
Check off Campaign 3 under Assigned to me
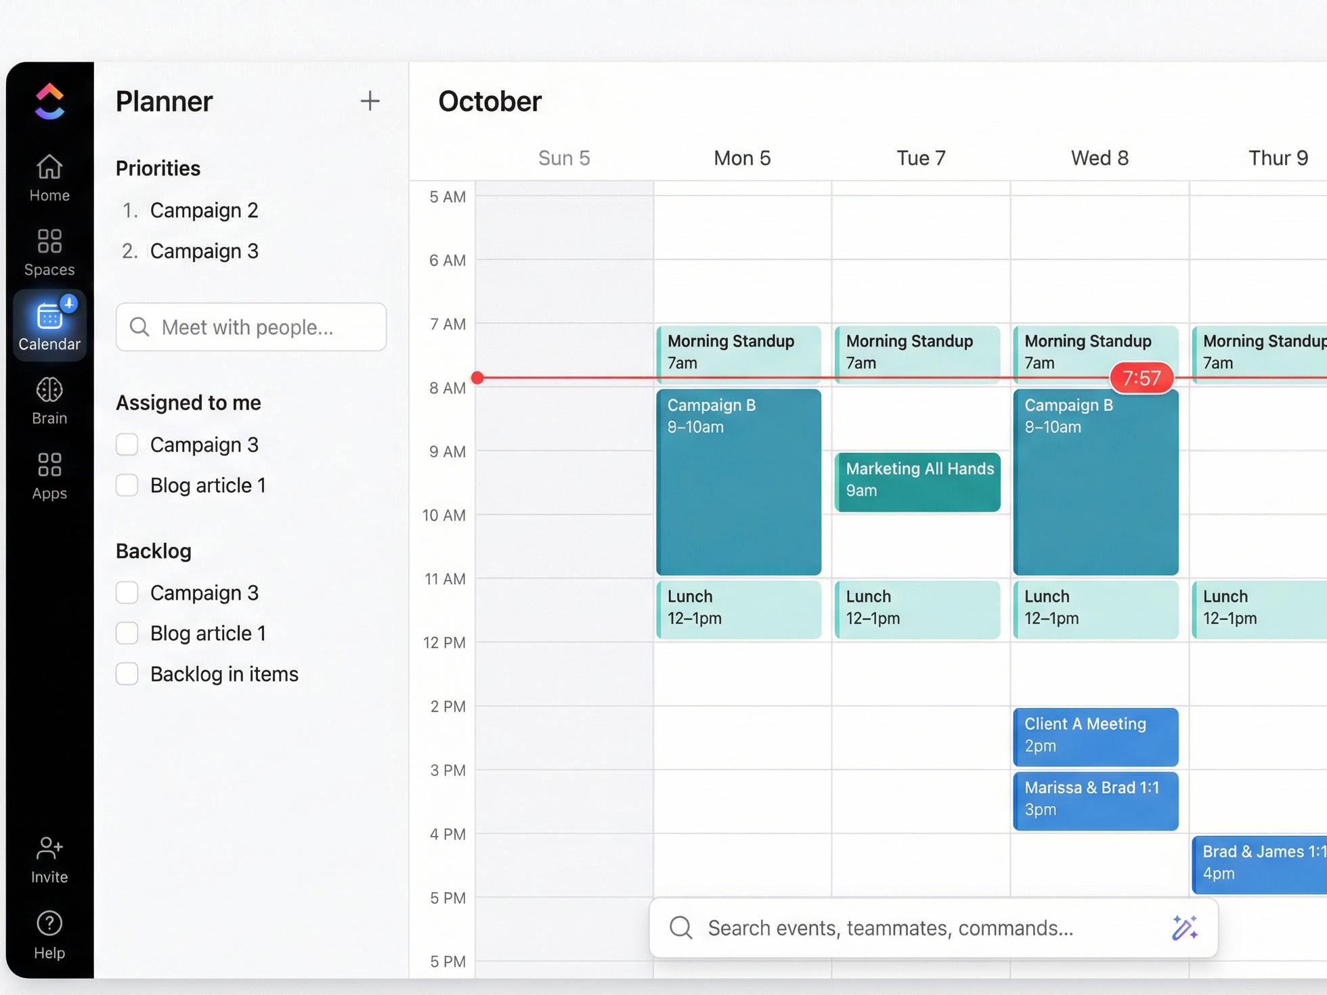(127, 444)
